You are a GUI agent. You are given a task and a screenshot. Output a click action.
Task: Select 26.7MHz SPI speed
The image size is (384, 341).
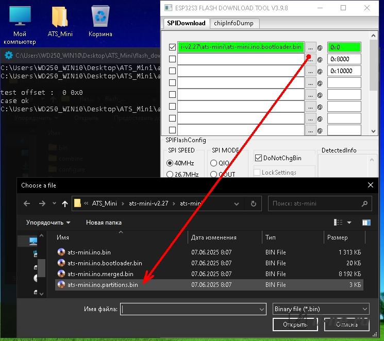[x=170, y=174]
